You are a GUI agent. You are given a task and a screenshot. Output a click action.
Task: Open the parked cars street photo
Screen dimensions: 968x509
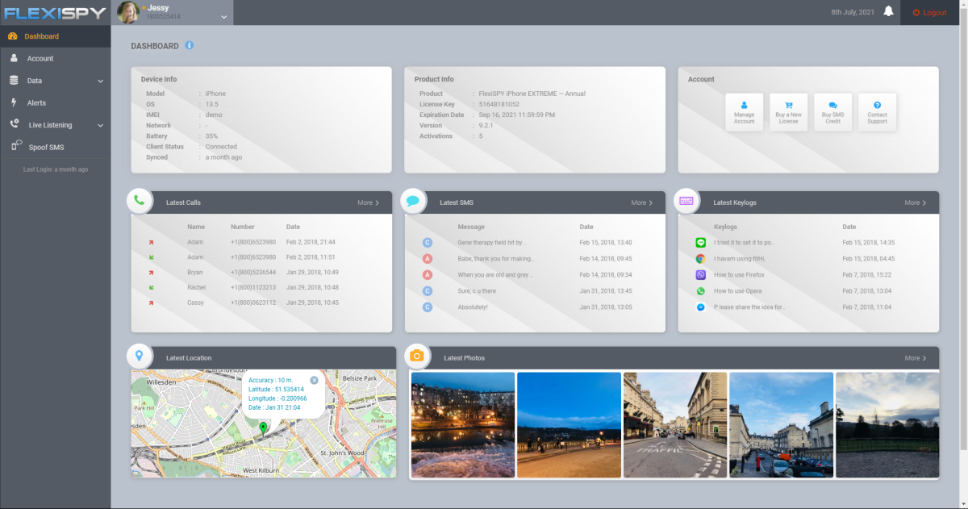782,424
